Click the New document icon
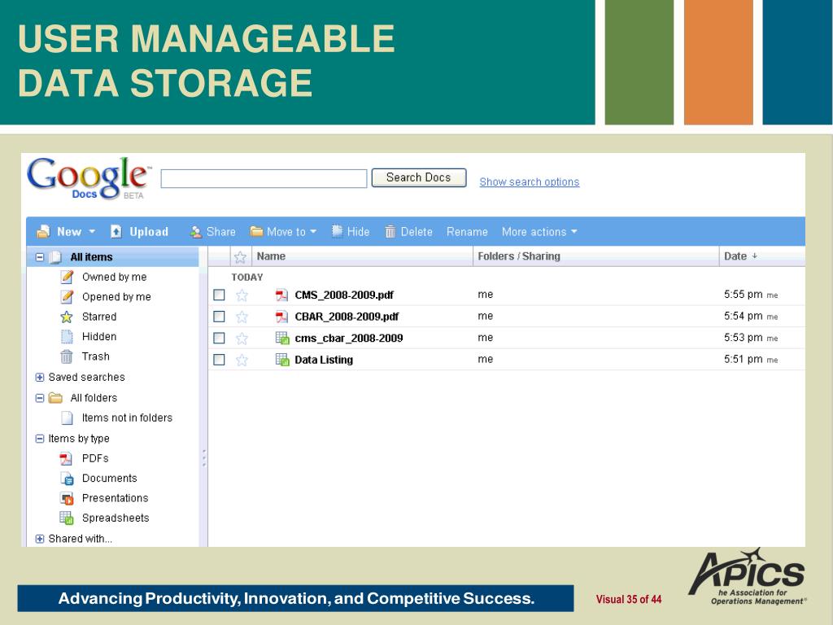 43,231
